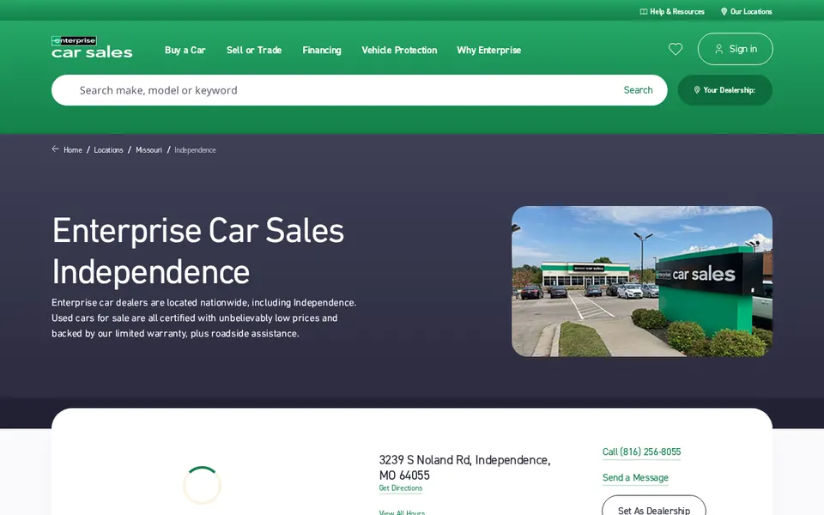Screen dimensions: 824x515
Task: Click the favorites heart icon
Action: coord(676,49)
